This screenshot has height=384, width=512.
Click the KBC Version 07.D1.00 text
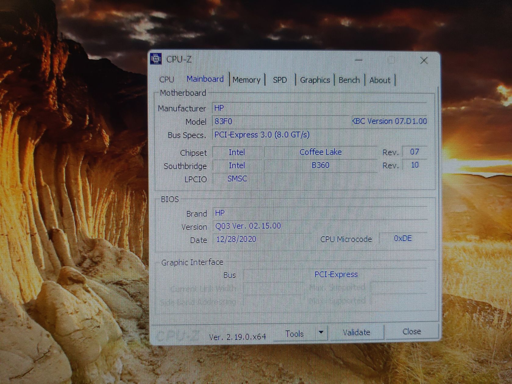click(x=389, y=121)
